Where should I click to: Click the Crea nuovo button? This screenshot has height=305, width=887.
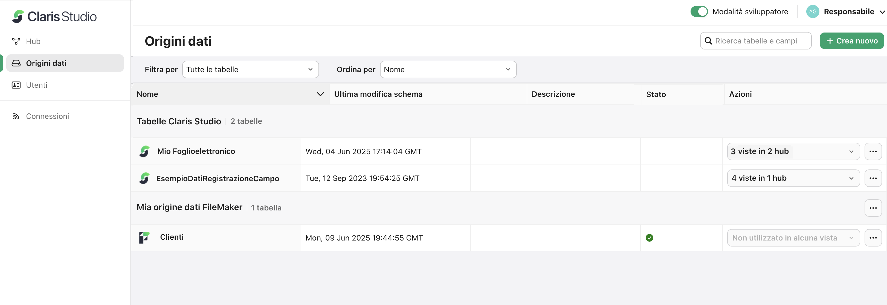pyautogui.click(x=851, y=41)
